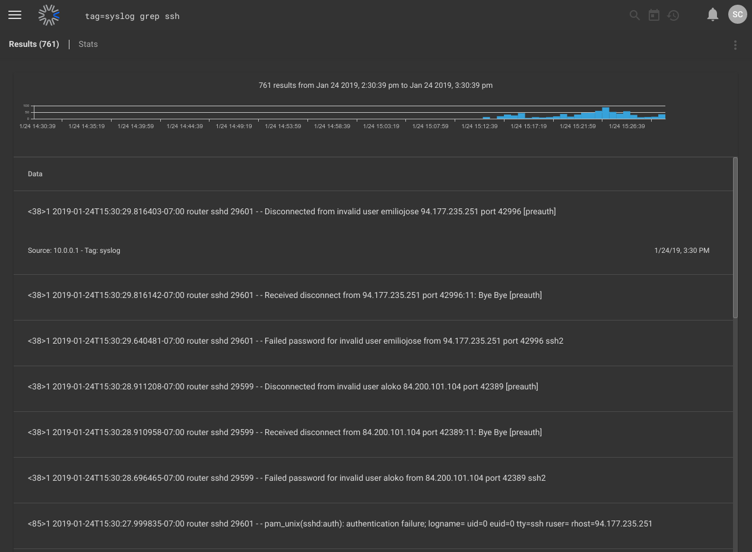The height and width of the screenshot is (552, 752).
Task: Click 'Source: 10.0.0.1 - Tag: syslog' line
Action: click(74, 250)
